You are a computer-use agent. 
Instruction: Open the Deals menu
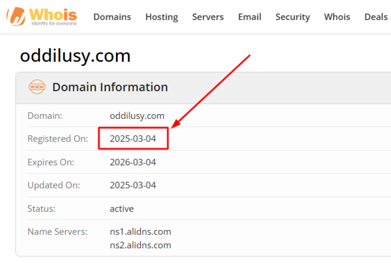pos(376,17)
